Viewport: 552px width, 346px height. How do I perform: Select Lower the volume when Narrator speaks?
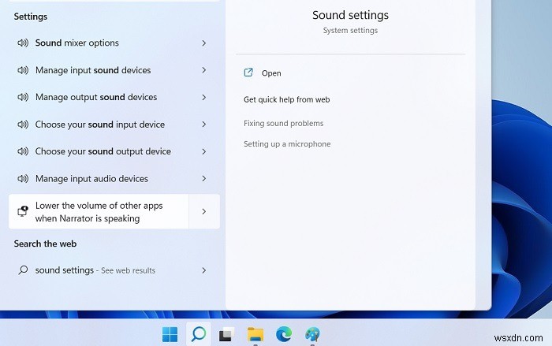click(99, 211)
